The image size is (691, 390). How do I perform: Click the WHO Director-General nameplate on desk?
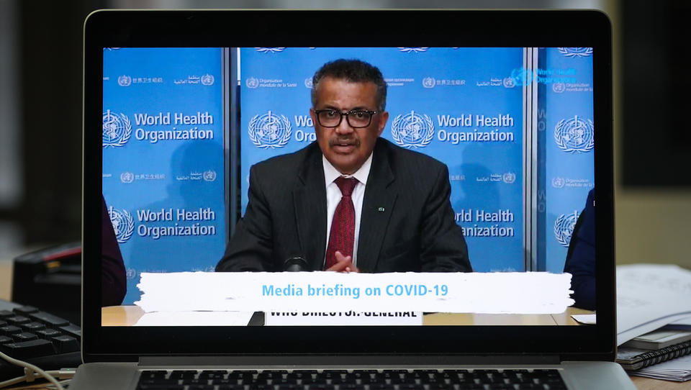pos(343,318)
